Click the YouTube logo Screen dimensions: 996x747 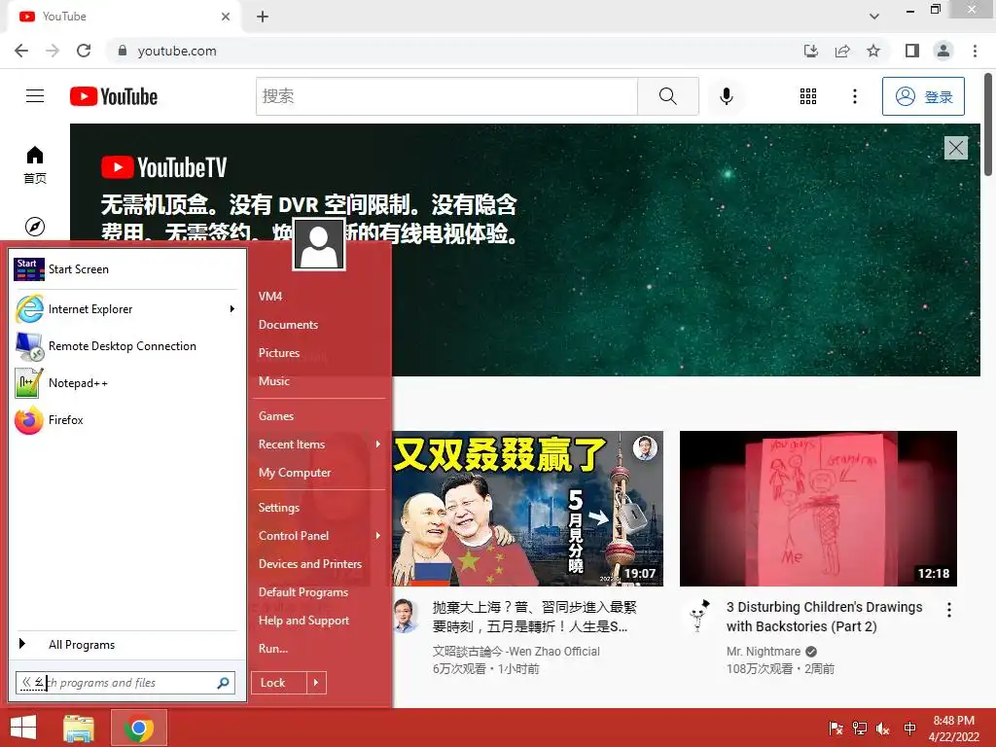[114, 96]
